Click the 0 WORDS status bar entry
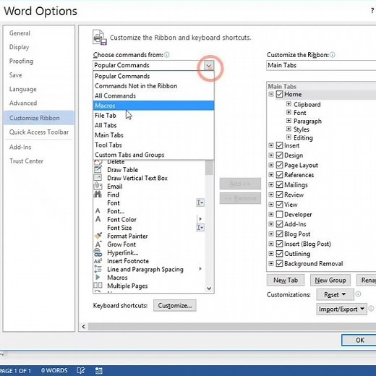Viewport: 376px width, 376px height. tap(54, 370)
